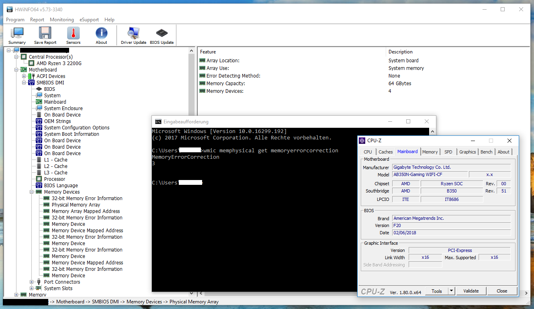Click the CPU-Z title bar icon
Image resolution: width=534 pixels, height=309 pixels.
[362, 141]
